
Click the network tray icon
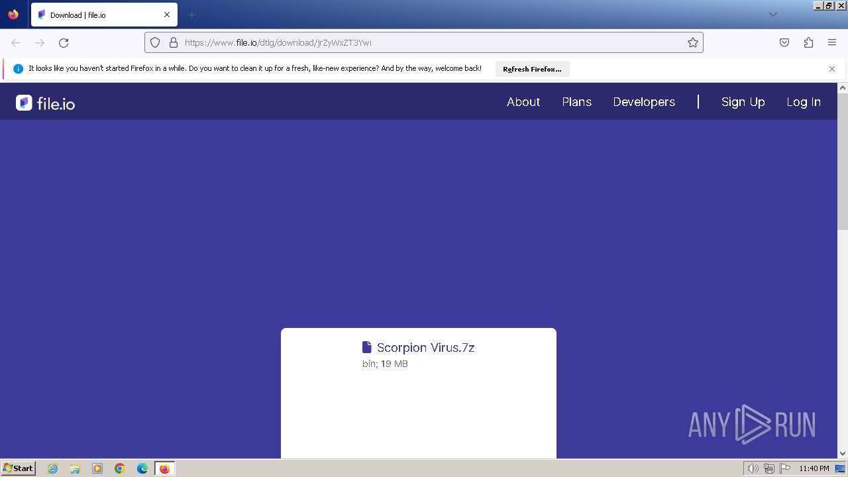769,468
